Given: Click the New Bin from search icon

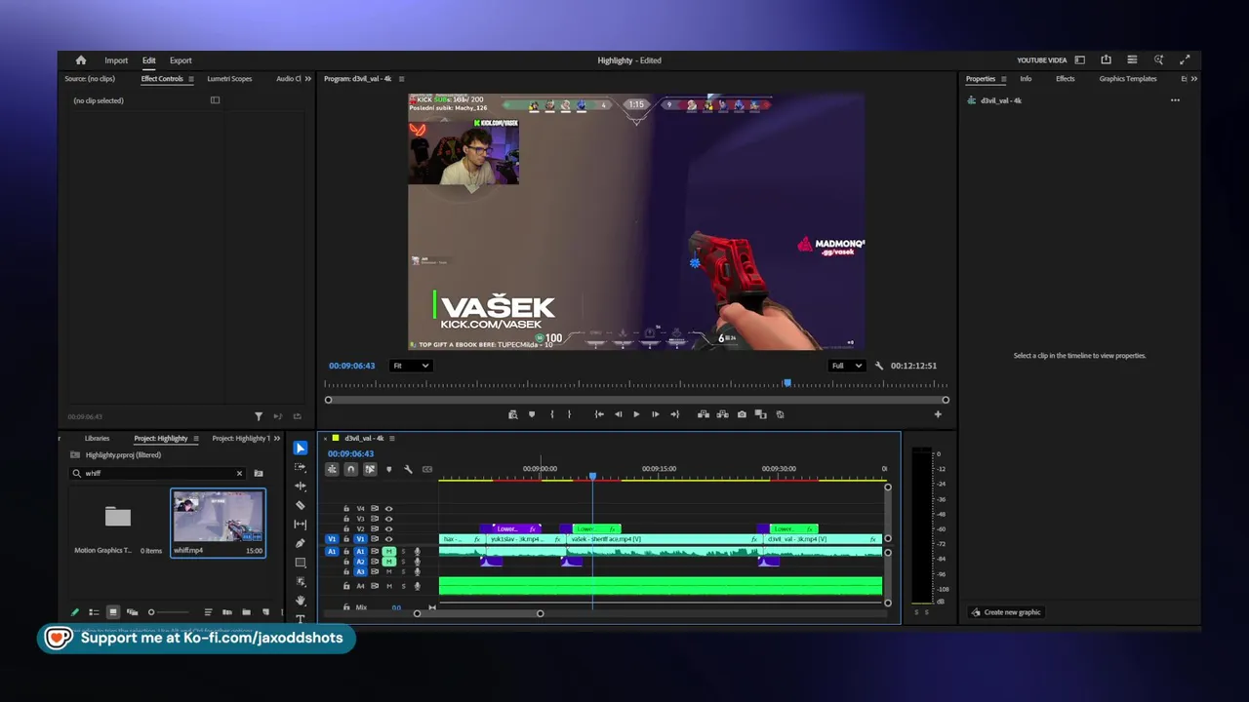Looking at the screenshot, I should click(x=259, y=474).
